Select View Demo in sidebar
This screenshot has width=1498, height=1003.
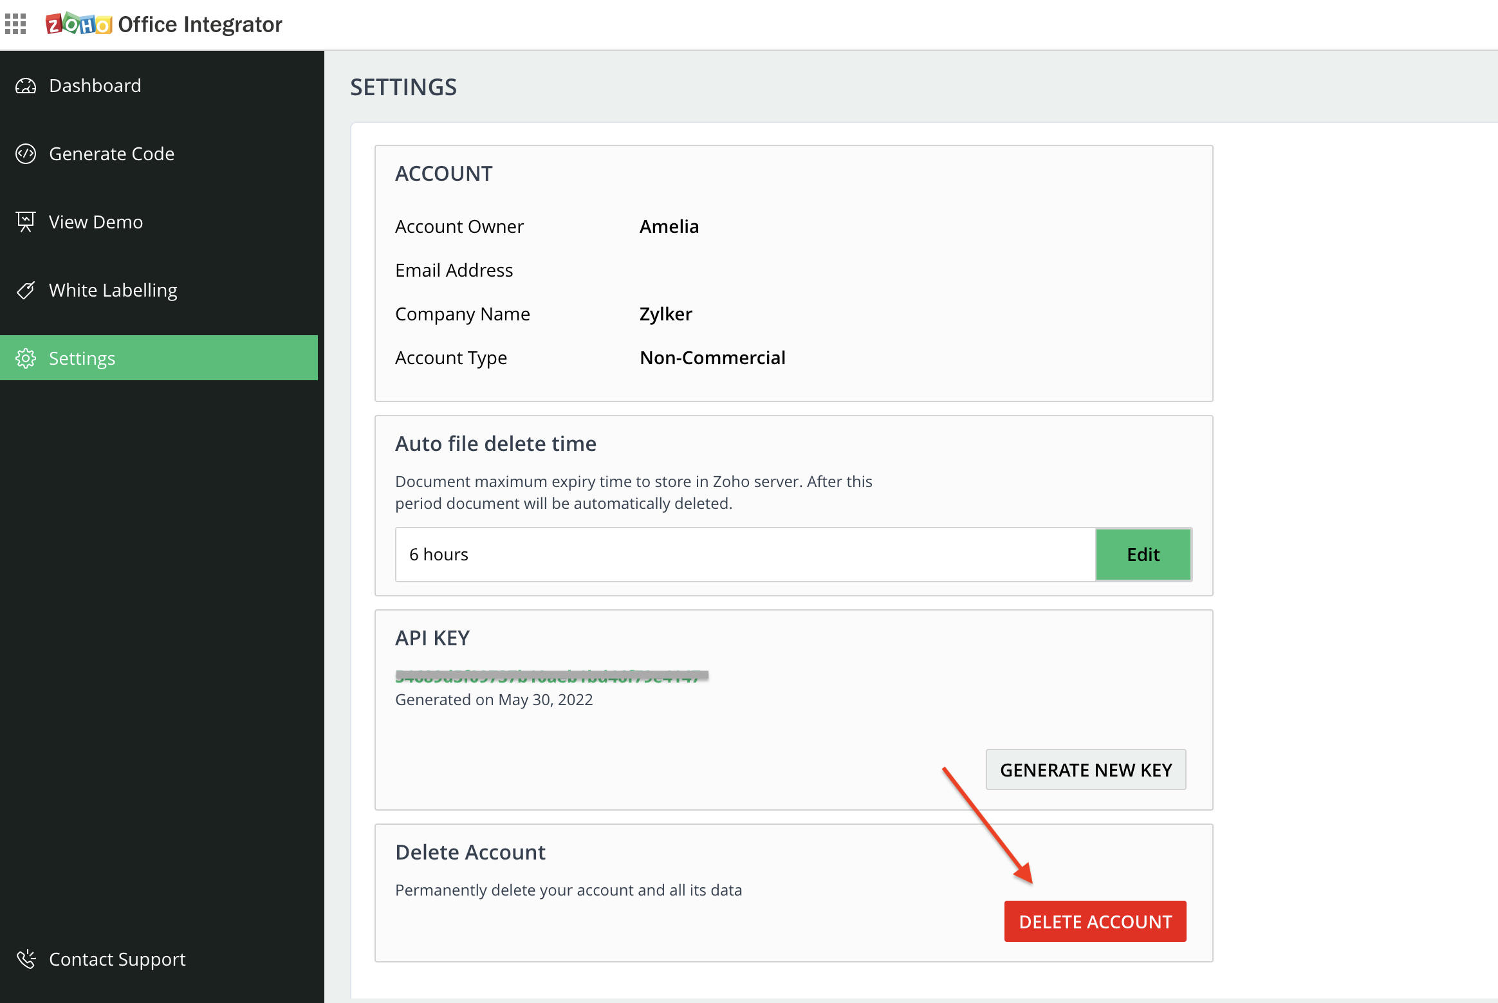pyautogui.click(x=96, y=222)
